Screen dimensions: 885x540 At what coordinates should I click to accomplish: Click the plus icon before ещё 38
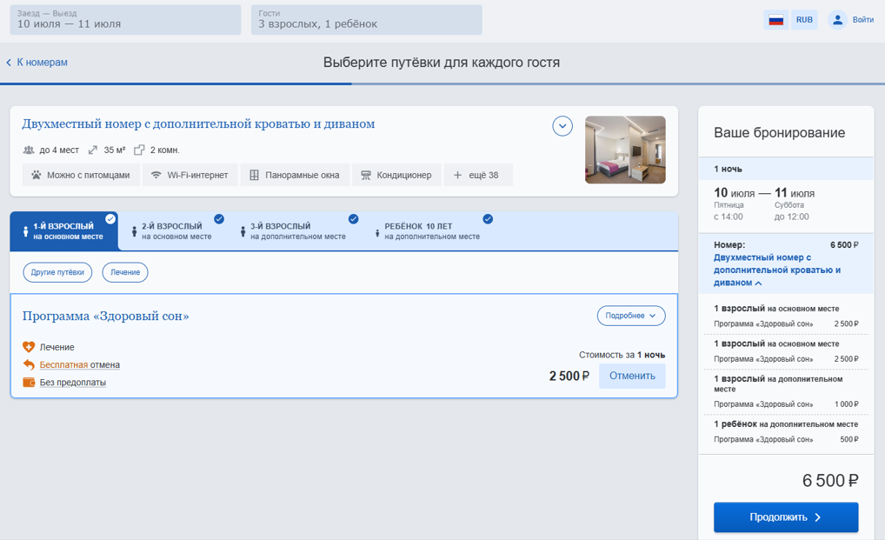point(458,175)
